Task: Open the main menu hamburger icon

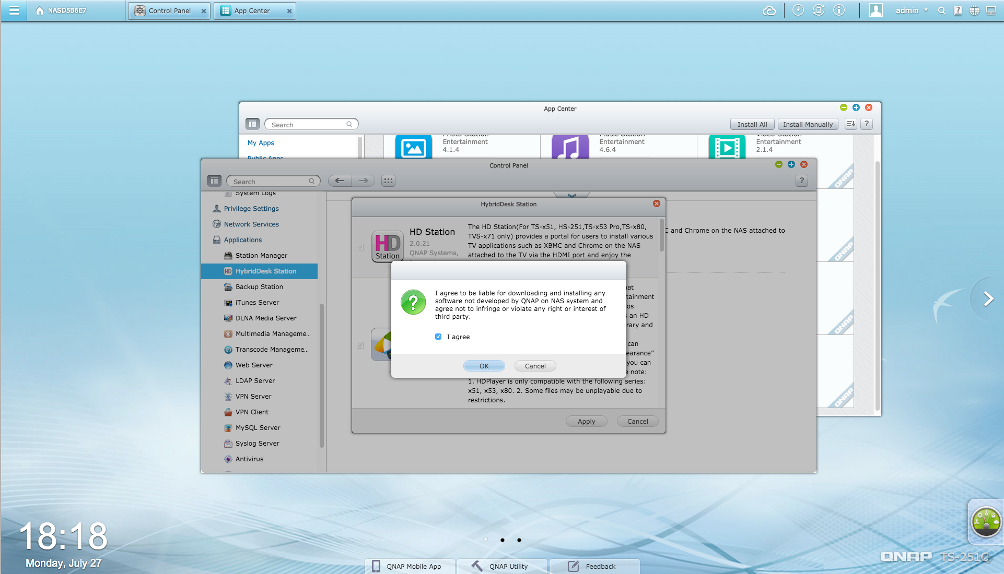Action: [14, 10]
